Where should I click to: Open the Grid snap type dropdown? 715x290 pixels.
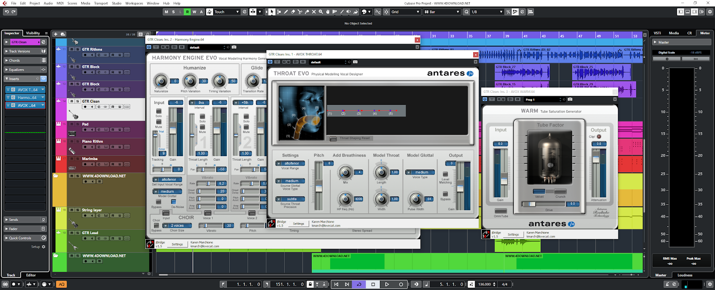405,12
